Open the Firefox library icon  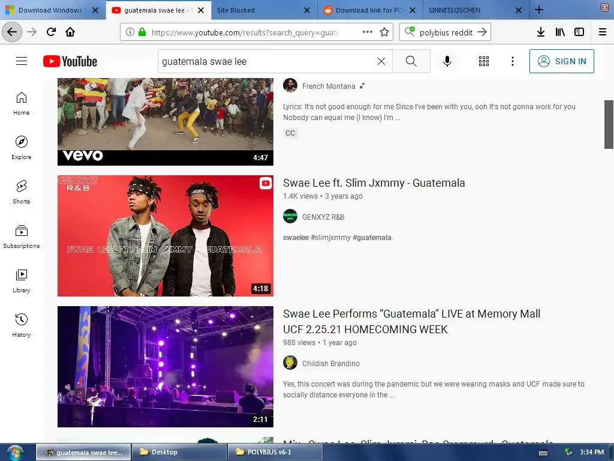pos(560,32)
